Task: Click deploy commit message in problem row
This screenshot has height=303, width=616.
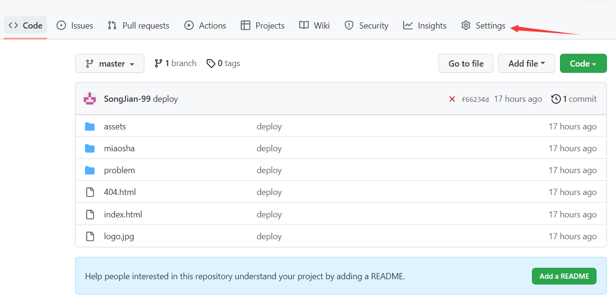Action: (x=269, y=170)
